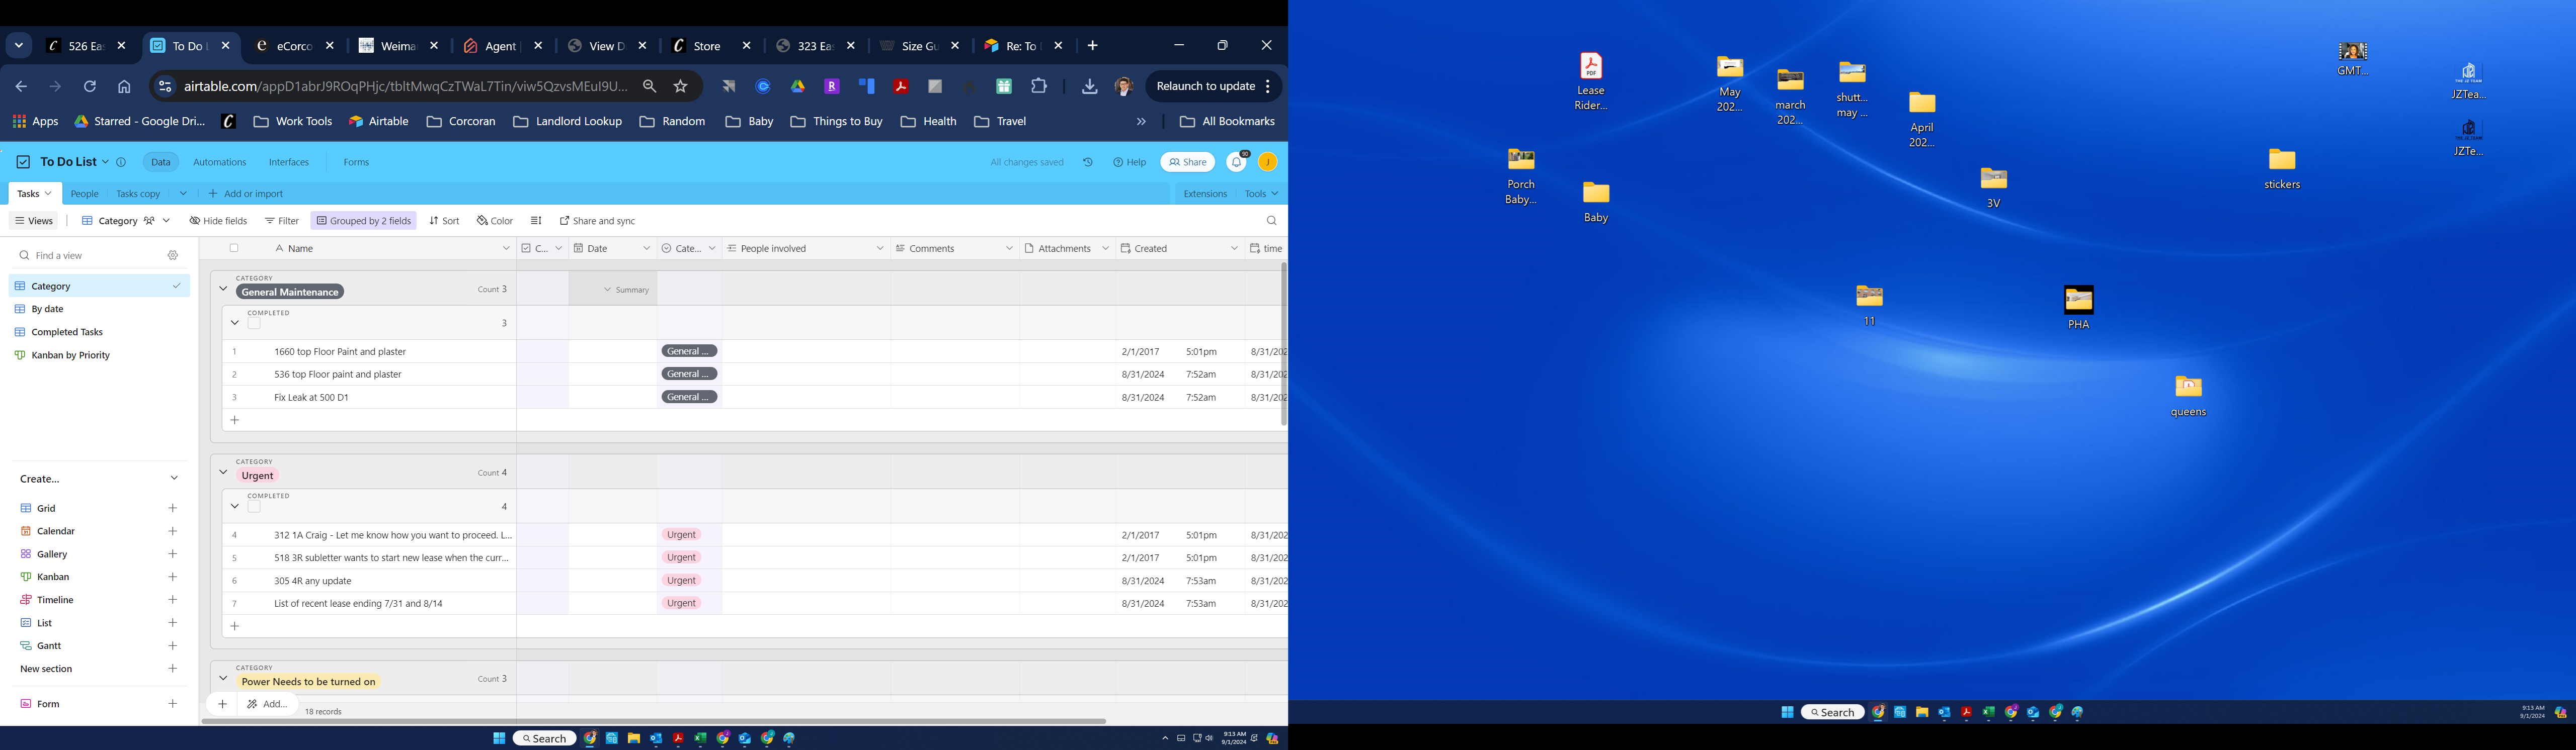
Task: Click the Help button
Action: (x=1130, y=162)
